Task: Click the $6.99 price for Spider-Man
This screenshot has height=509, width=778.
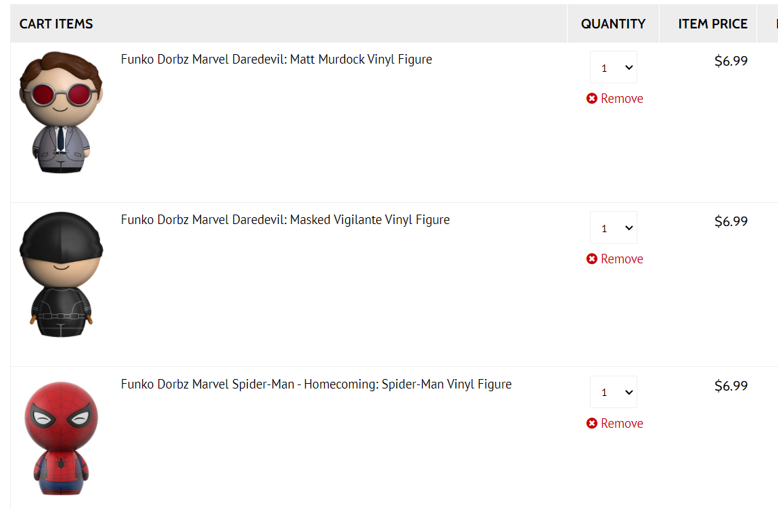Action: [x=731, y=386]
